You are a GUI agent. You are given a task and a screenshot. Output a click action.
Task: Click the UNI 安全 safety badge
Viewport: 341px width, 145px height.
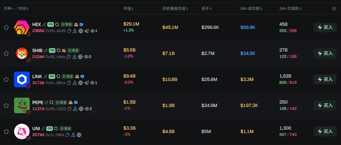(65, 129)
